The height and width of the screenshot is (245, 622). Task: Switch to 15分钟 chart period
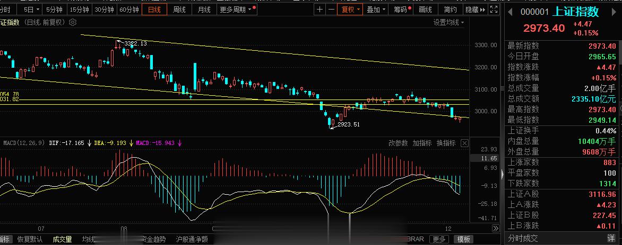pos(79,10)
